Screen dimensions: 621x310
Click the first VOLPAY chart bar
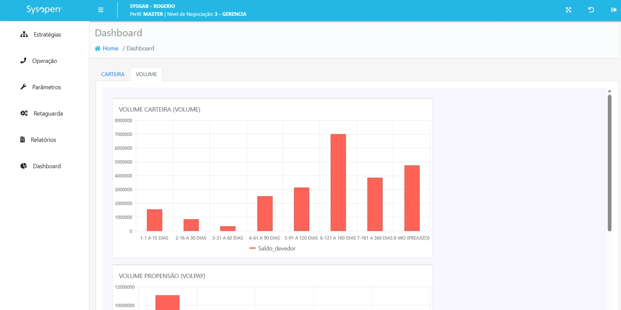(168, 302)
